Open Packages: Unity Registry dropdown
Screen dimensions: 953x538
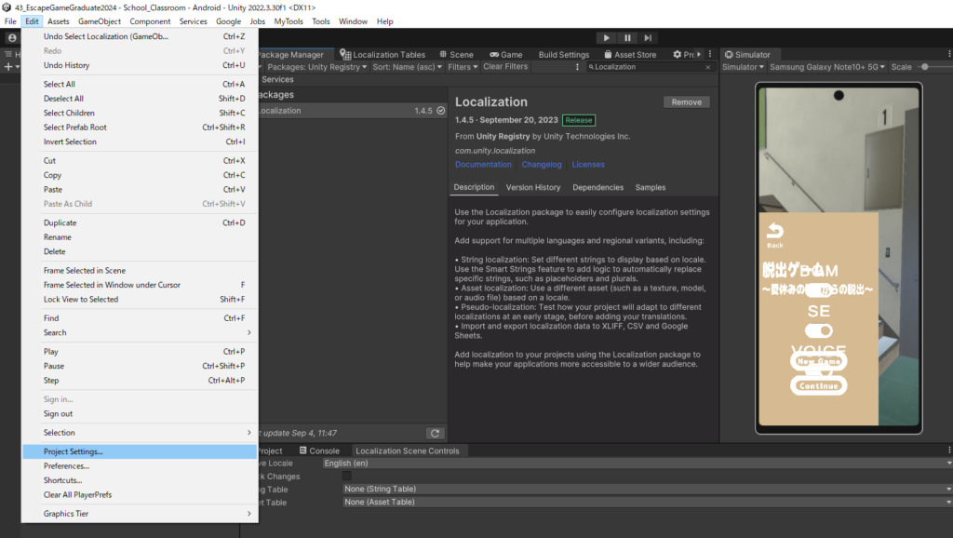pyautogui.click(x=316, y=67)
